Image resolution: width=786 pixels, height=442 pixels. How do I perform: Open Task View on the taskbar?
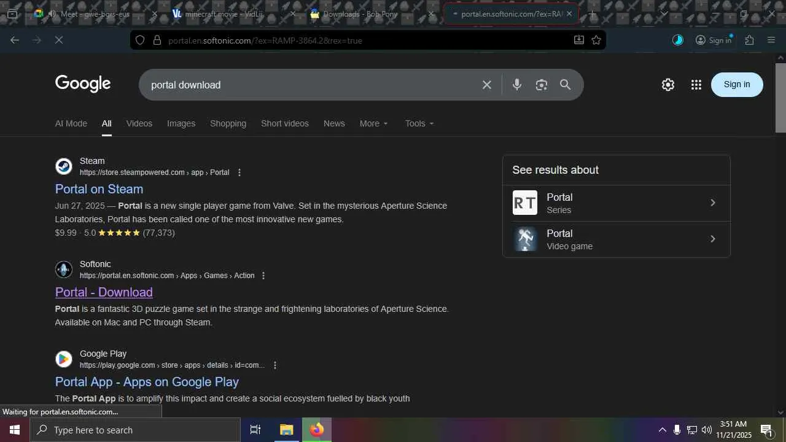coord(255,430)
